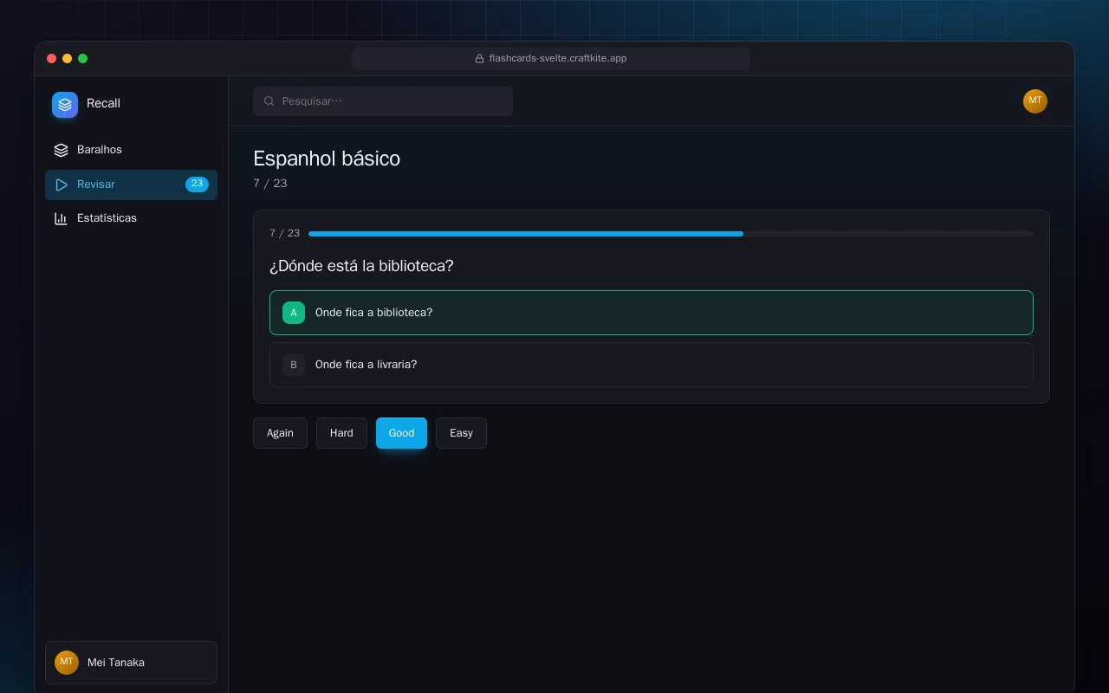Click the question '¿Dónde está la biblioteca?'
Viewport: 1109px width, 693px height.
point(361,266)
